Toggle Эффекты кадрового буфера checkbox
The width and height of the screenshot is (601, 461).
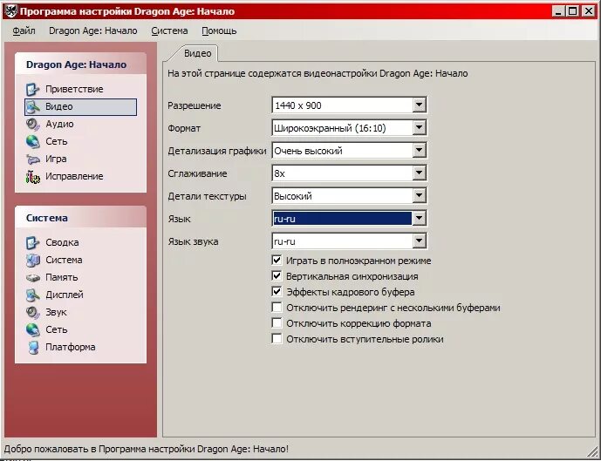pos(277,292)
